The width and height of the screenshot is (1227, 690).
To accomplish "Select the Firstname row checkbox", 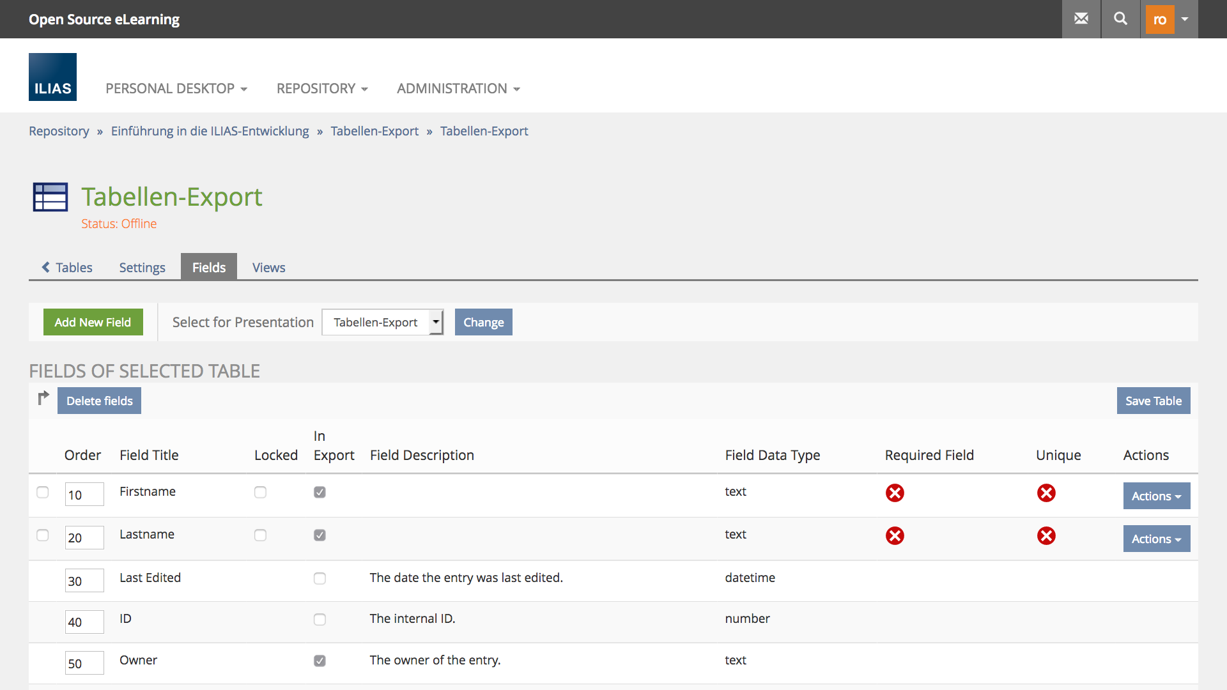I will point(43,492).
